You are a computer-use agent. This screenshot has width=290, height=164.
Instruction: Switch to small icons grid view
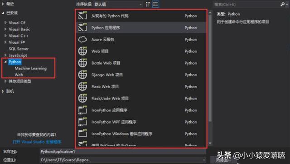click(148, 4)
